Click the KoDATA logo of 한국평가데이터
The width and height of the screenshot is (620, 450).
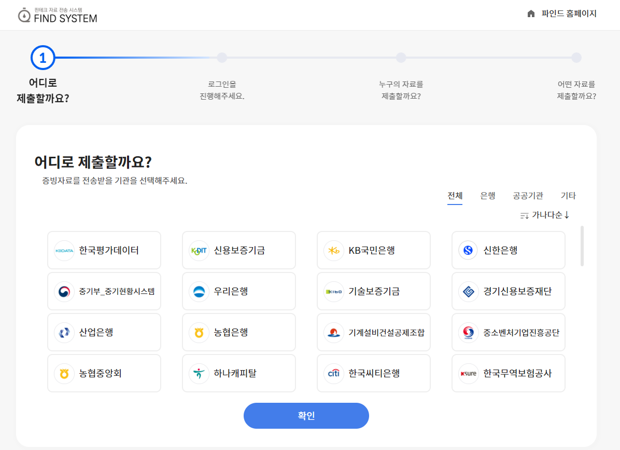point(64,251)
